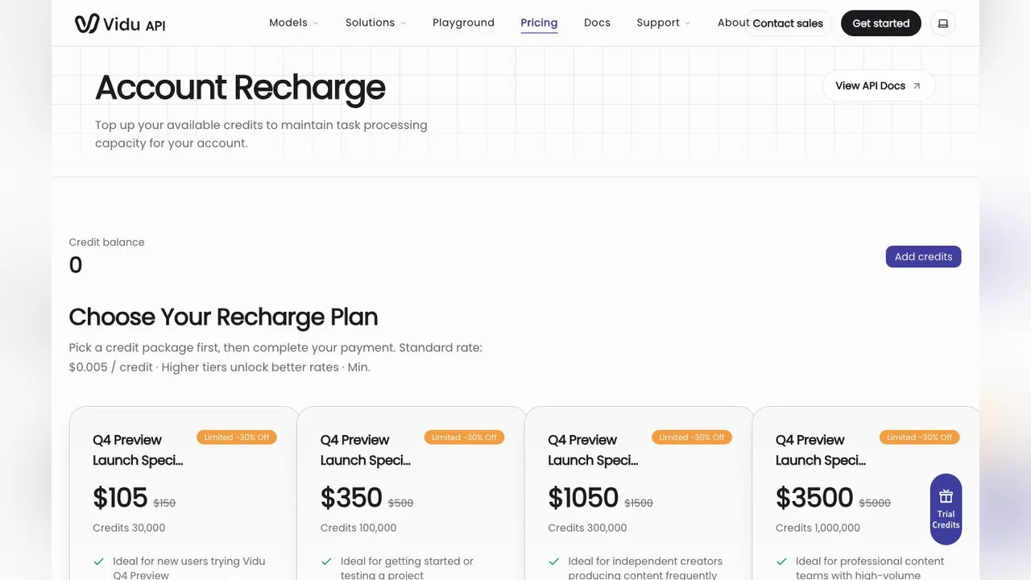Click the 'Credits 1,000,000' text
Viewport: 1031px width, 580px height.
coord(818,528)
